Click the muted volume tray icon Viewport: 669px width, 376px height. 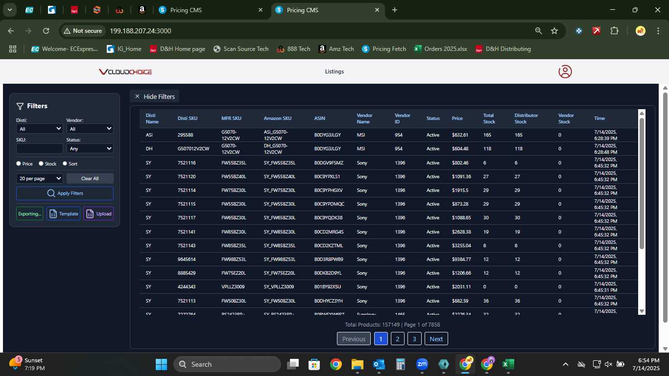608,364
